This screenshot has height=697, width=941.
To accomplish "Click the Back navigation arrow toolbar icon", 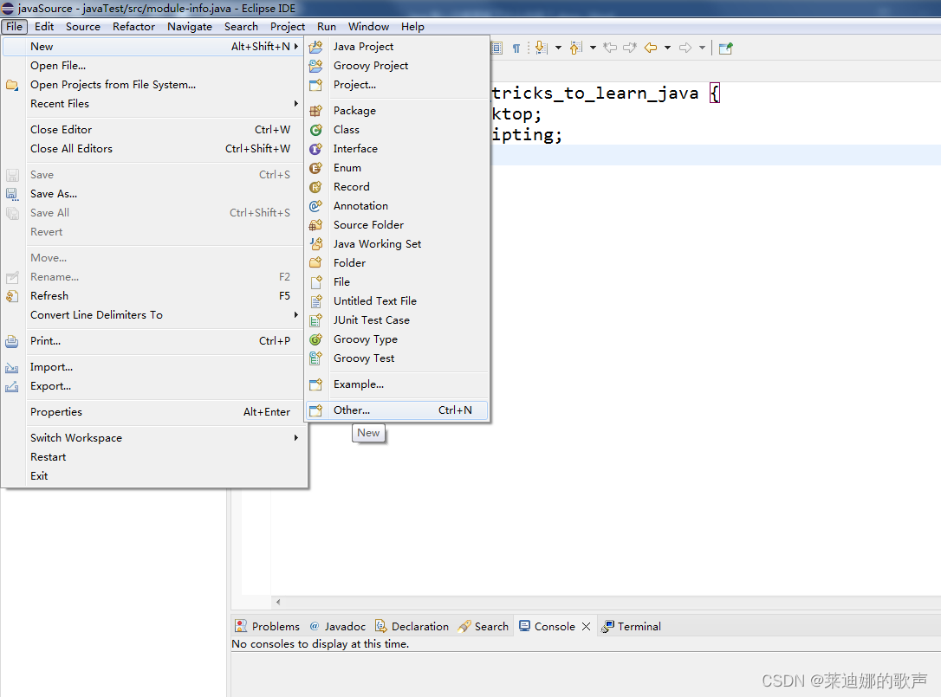I will (x=651, y=48).
